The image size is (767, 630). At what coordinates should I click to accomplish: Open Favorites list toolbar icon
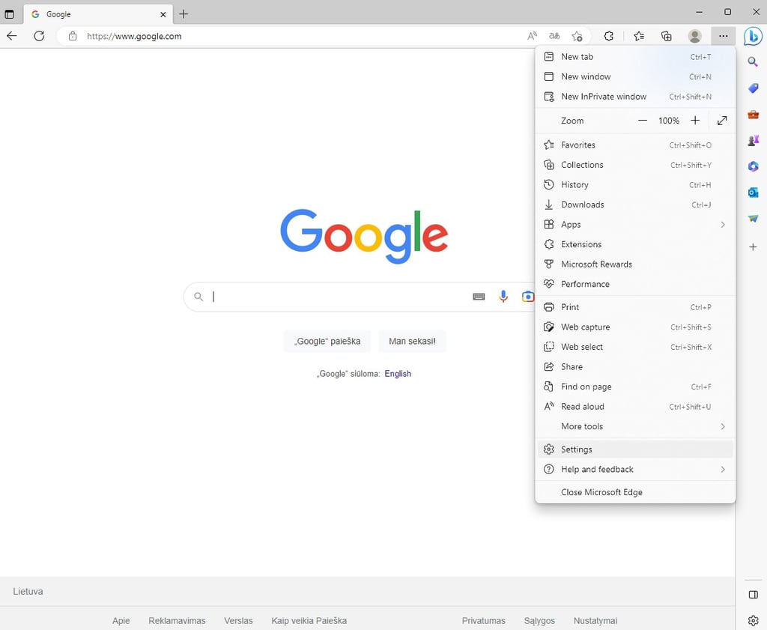coord(639,36)
